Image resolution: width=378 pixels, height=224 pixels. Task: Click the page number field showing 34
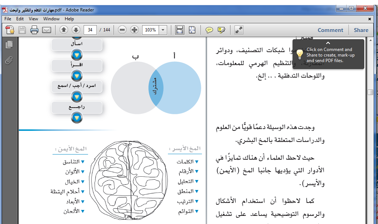coord(90,30)
